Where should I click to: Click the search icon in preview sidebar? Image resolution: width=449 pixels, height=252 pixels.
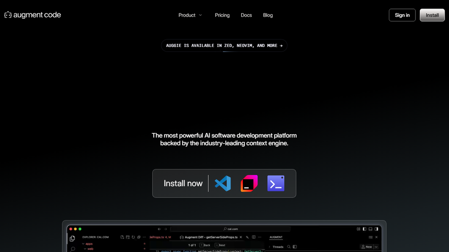73,249
